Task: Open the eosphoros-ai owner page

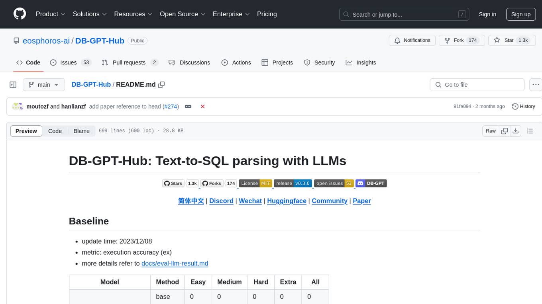Action: [x=46, y=41]
